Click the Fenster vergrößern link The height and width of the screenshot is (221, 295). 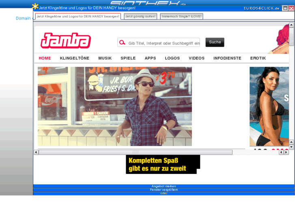(x=164, y=190)
